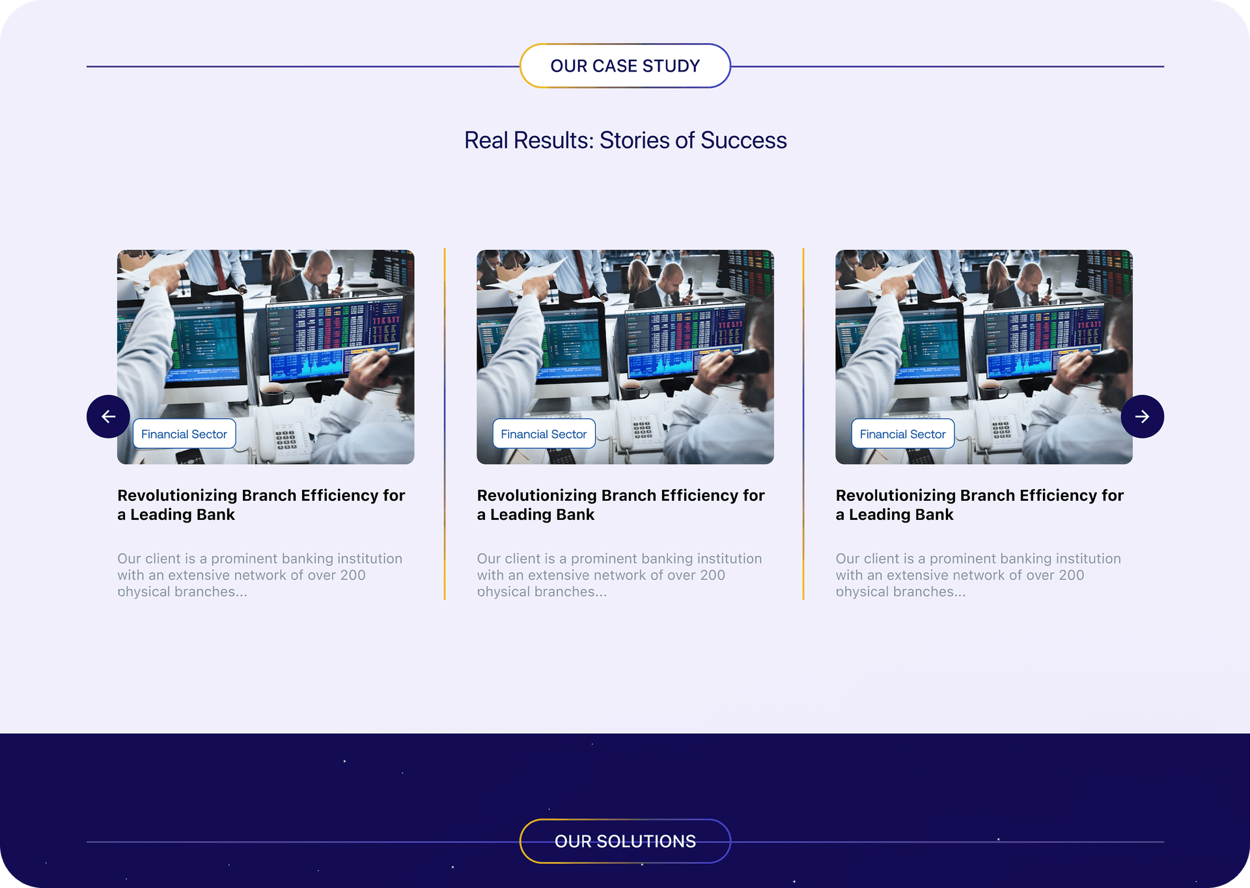The height and width of the screenshot is (888, 1250).
Task: Click middle card's 'Our client is a prominent' description
Action: 619,575
